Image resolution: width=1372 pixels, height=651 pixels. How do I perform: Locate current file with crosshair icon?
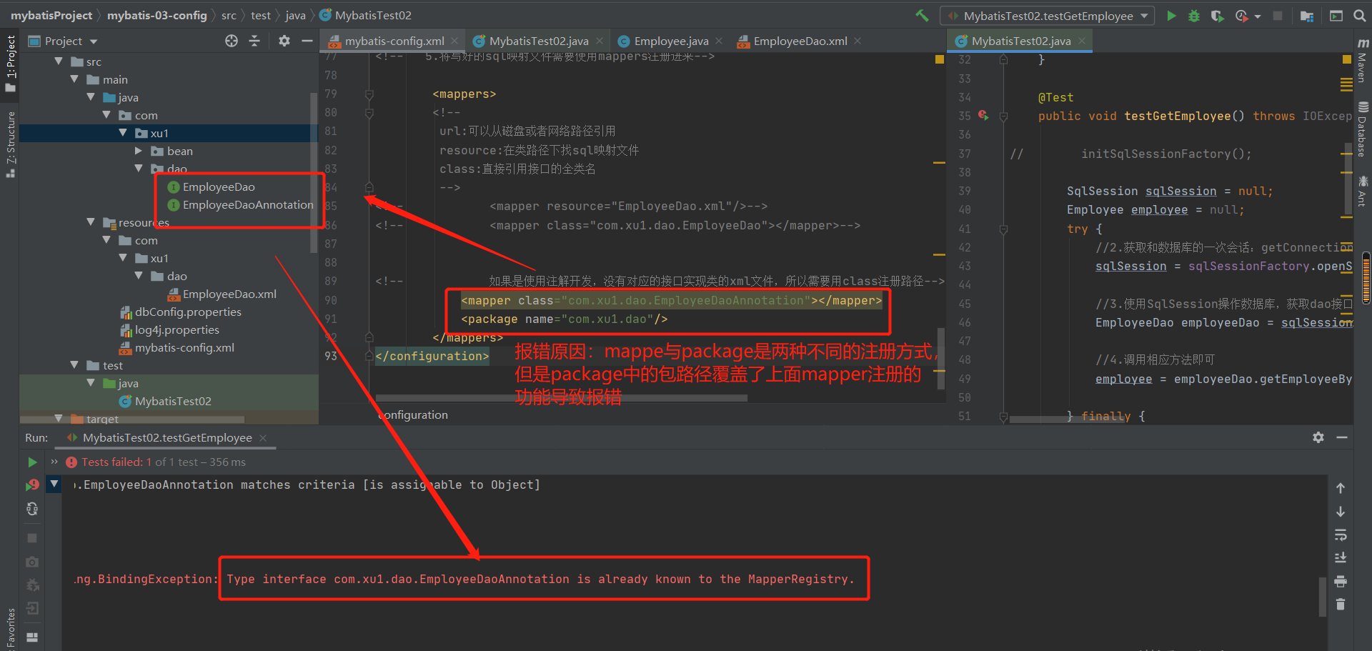pyautogui.click(x=232, y=41)
